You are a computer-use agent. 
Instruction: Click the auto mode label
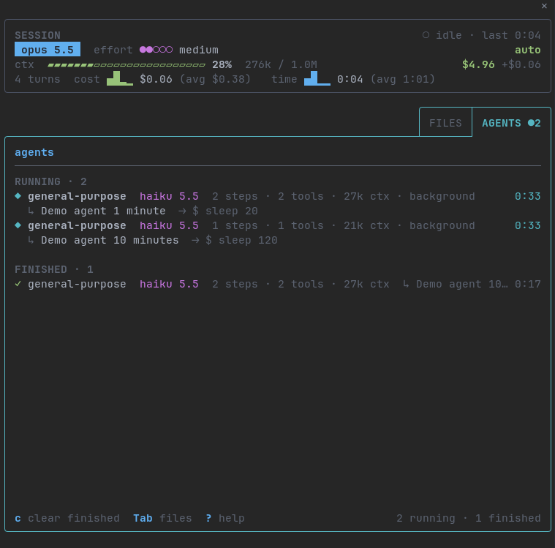[527, 50]
